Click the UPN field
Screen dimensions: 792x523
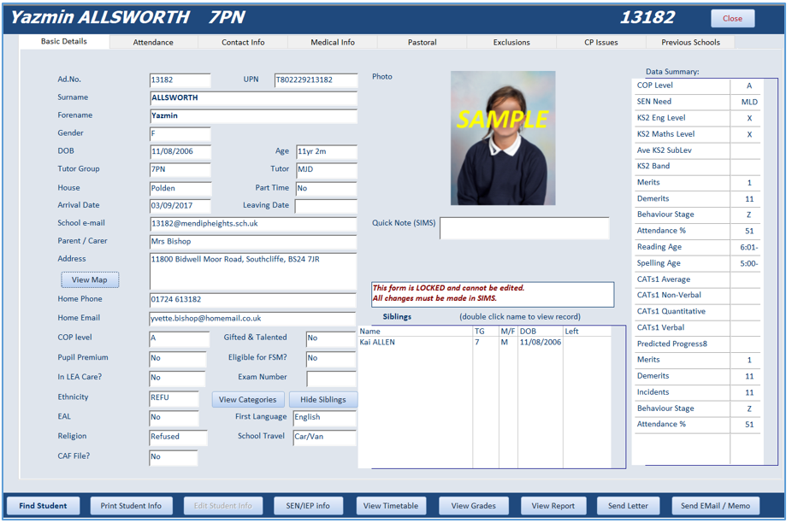[316, 80]
